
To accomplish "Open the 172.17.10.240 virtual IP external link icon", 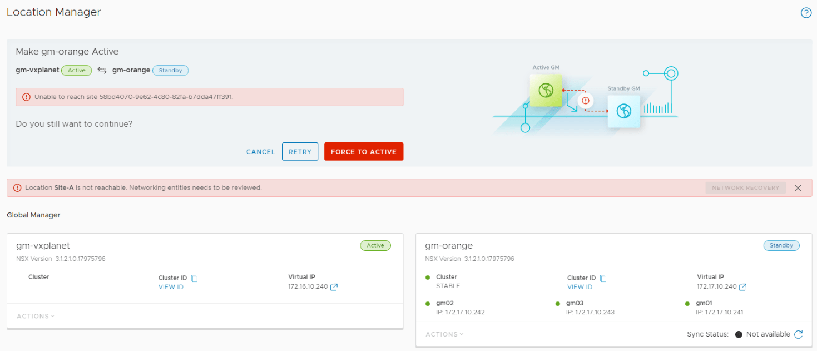I will click(742, 287).
